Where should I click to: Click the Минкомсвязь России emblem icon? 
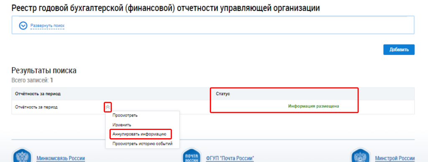22,155
